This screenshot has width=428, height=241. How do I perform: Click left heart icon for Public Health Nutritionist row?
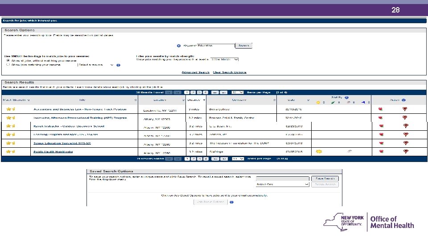[381, 151]
